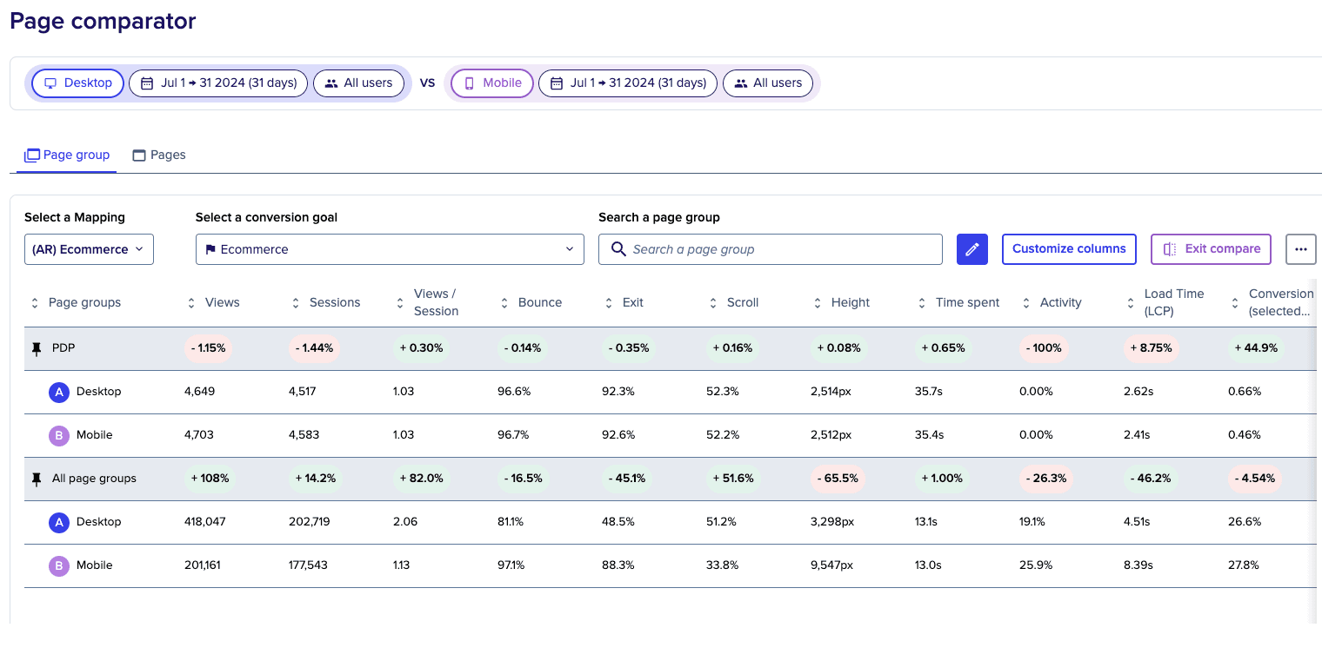Open the Ecommerce conversion goal dropdown
This screenshot has height=661, width=1322.
[x=390, y=249]
